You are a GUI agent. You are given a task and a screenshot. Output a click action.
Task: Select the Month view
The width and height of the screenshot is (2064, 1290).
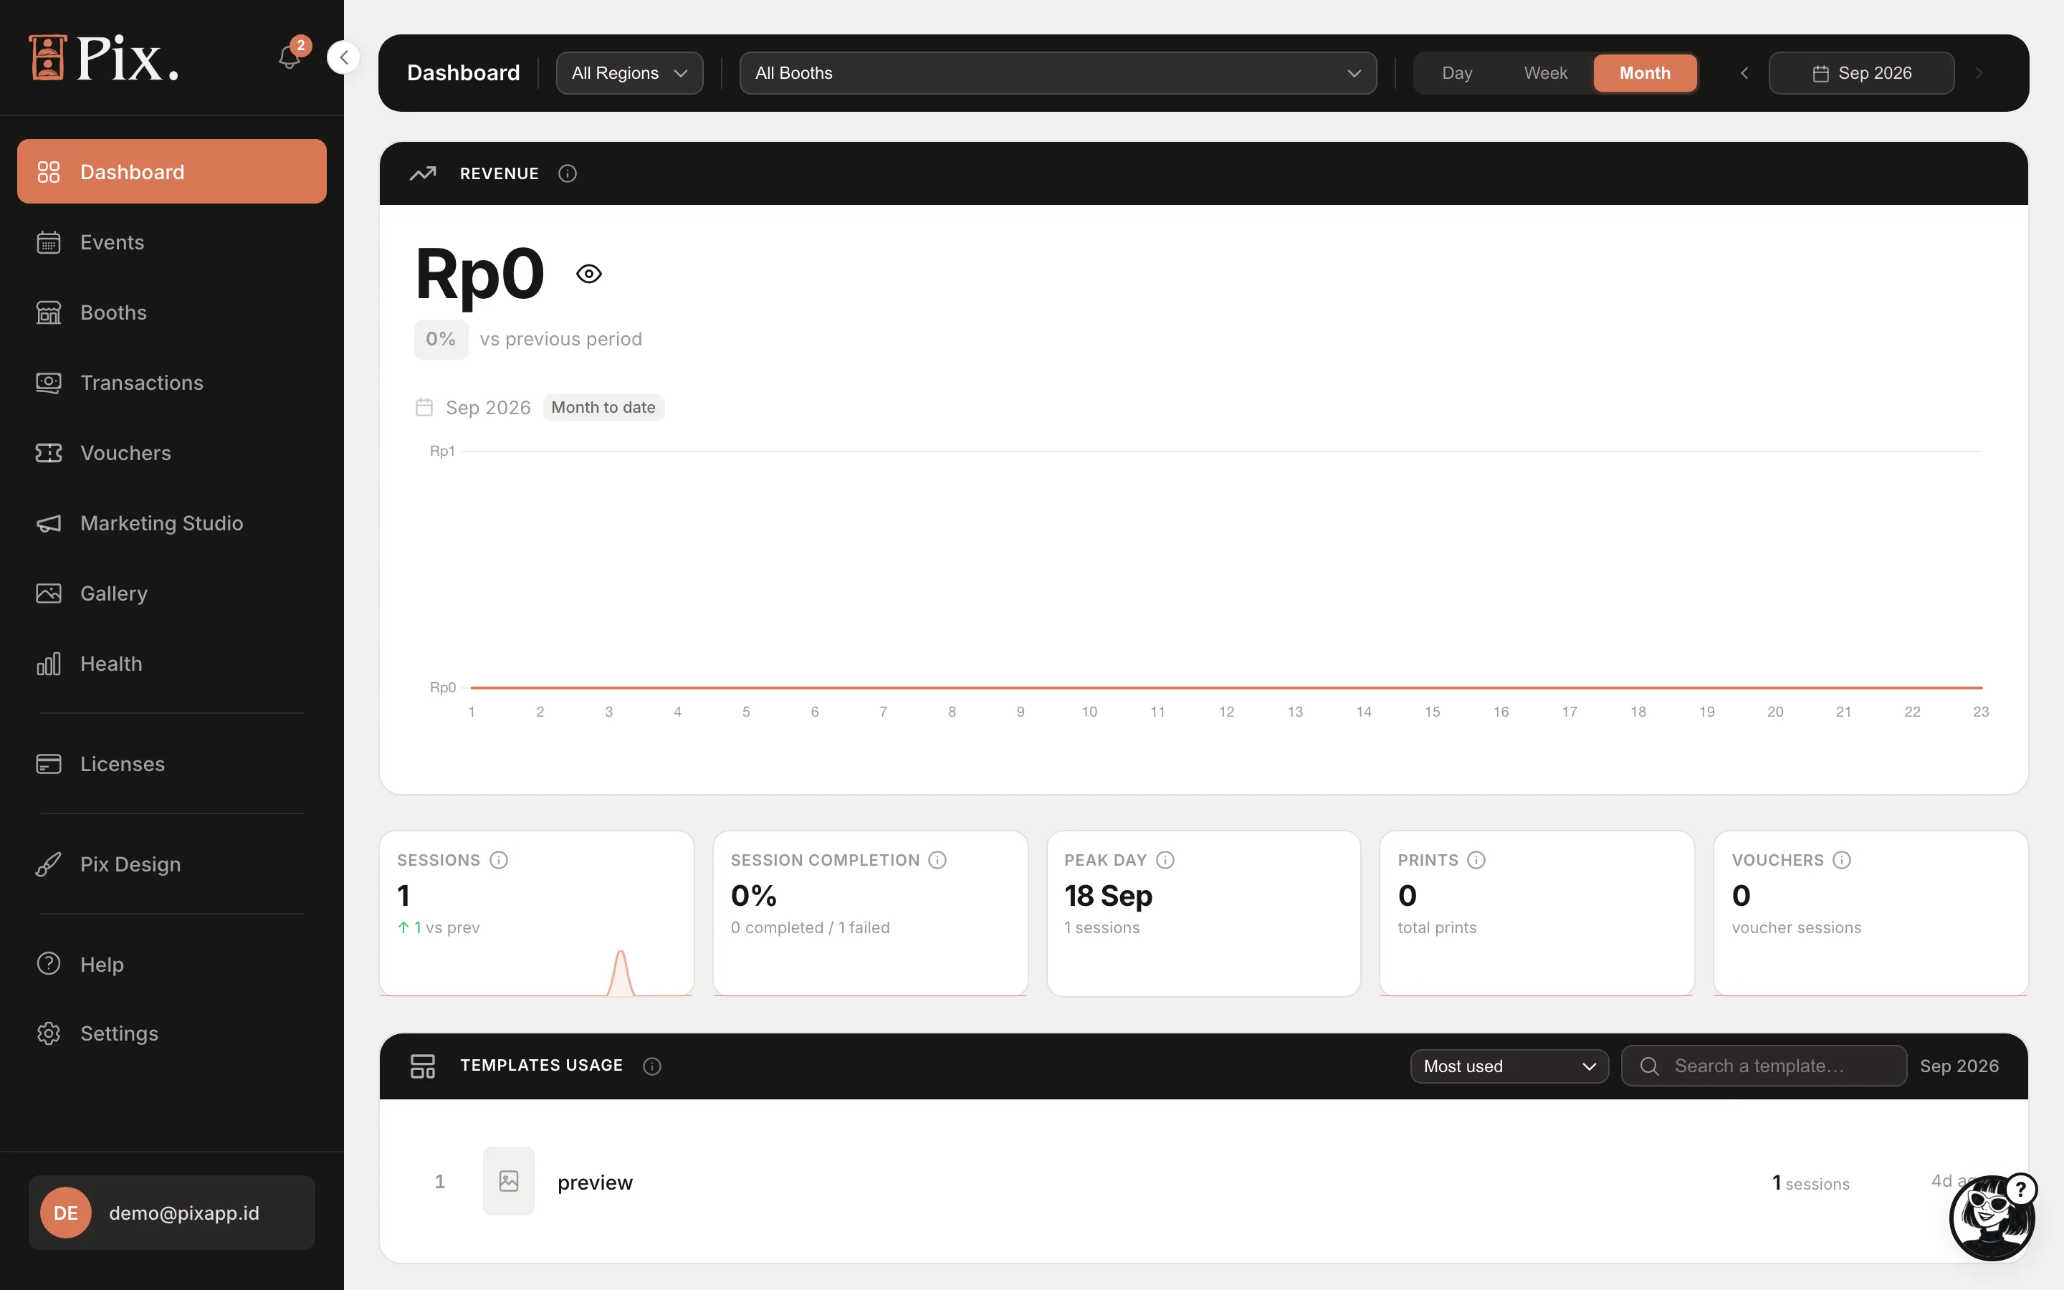point(1644,73)
